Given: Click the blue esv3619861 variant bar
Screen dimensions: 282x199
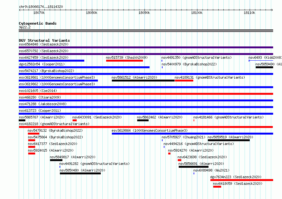Looking at the screenshot, I should click(58, 81).
